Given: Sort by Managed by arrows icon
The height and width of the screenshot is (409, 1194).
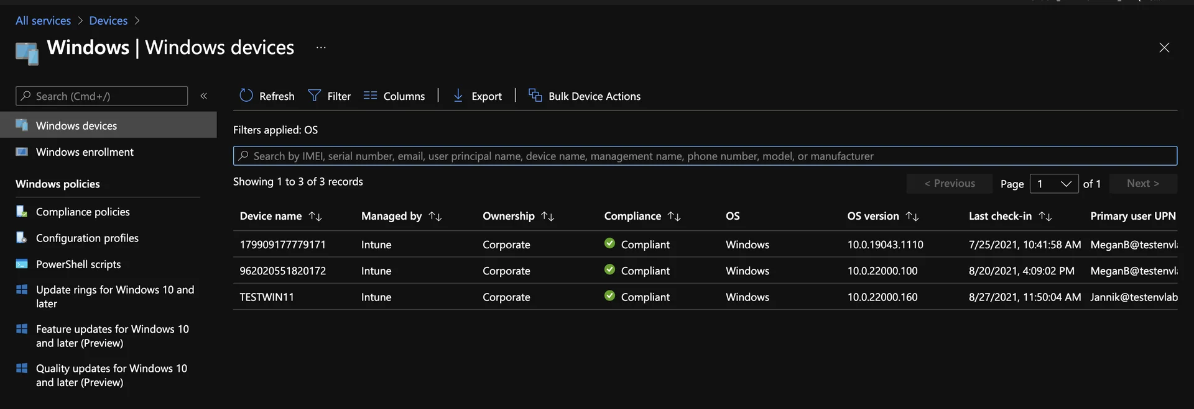Looking at the screenshot, I should pos(435,216).
